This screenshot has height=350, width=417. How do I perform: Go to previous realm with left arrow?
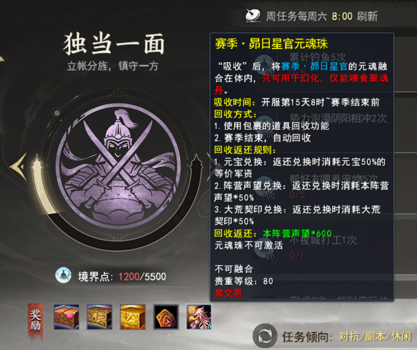pyautogui.click(x=19, y=167)
